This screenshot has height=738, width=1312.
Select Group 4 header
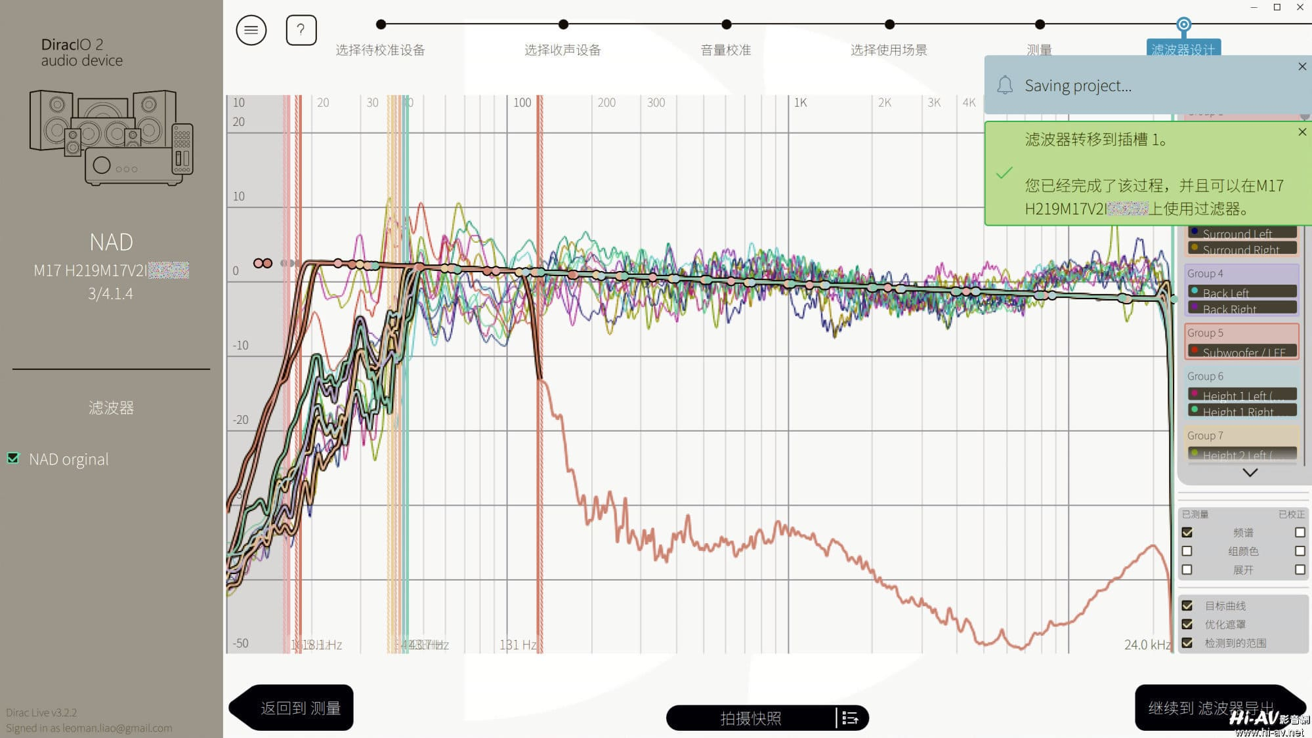[x=1205, y=274]
